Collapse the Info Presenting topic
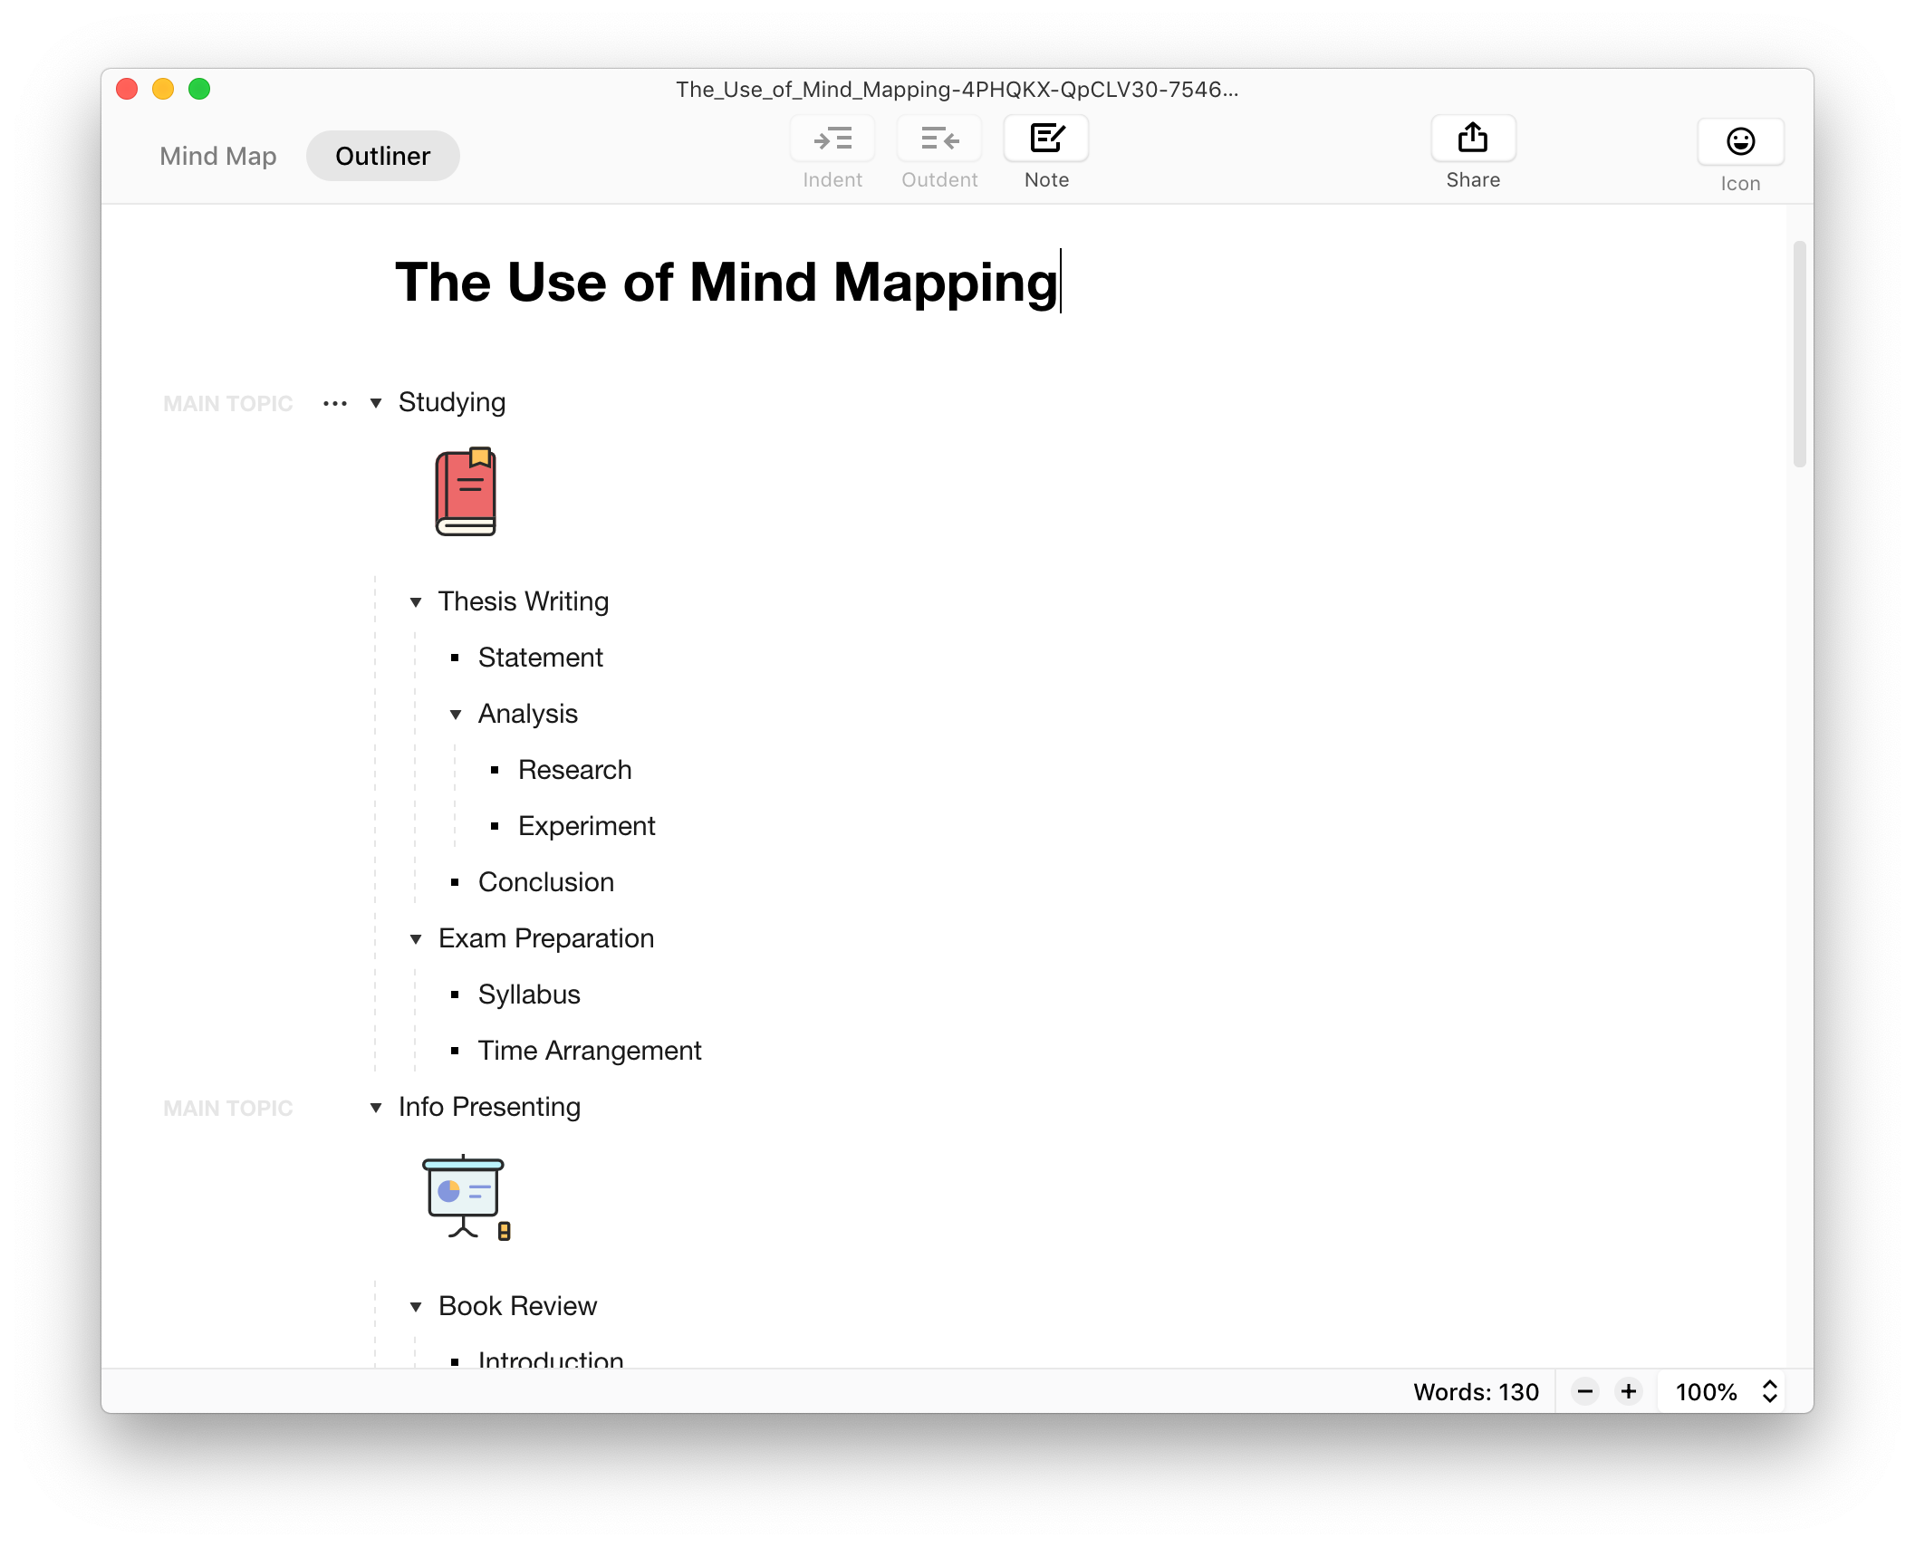The width and height of the screenshot is (1915, 1547). tap(376, 1108)
